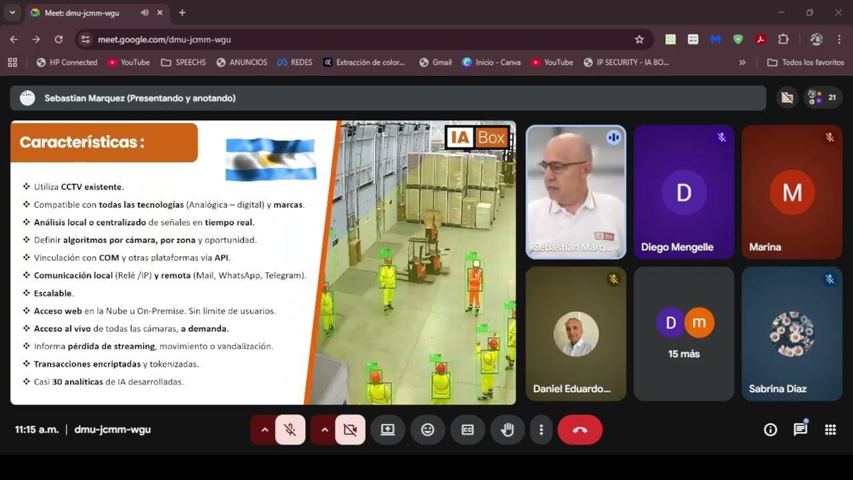853x480 pixels.
Task: Open more options three-dot menu in Meet
Action: 541,430
